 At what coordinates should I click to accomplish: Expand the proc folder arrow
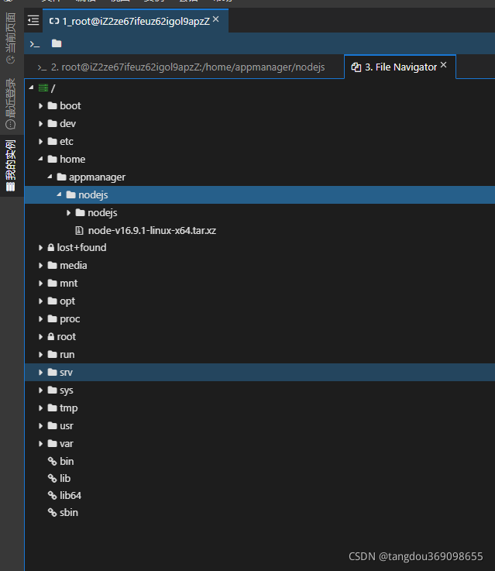pyautogui.click(x=41, y=319)
